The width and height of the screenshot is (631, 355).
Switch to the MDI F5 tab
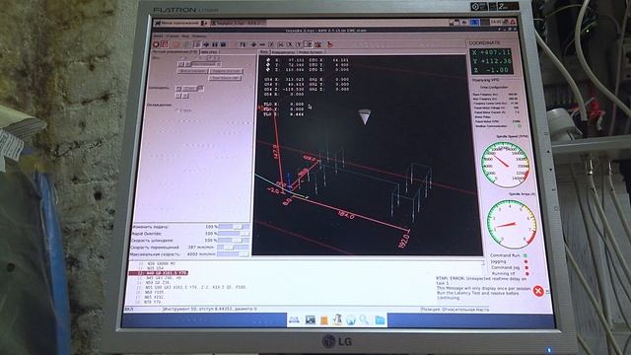pyautogui.click(x=209, y=52)
